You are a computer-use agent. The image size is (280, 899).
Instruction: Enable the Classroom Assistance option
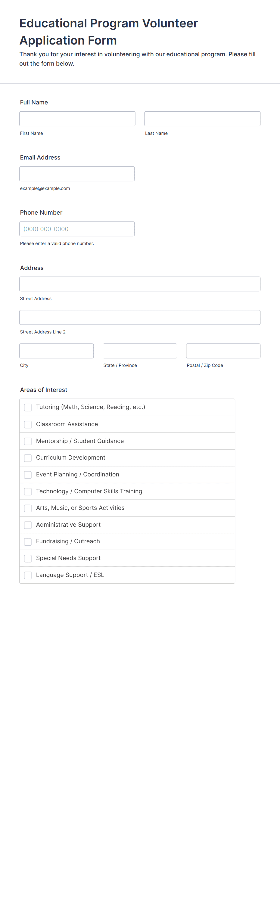coord(28,424)
